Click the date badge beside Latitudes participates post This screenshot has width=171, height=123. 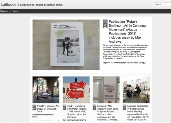(x=124, y=107)
